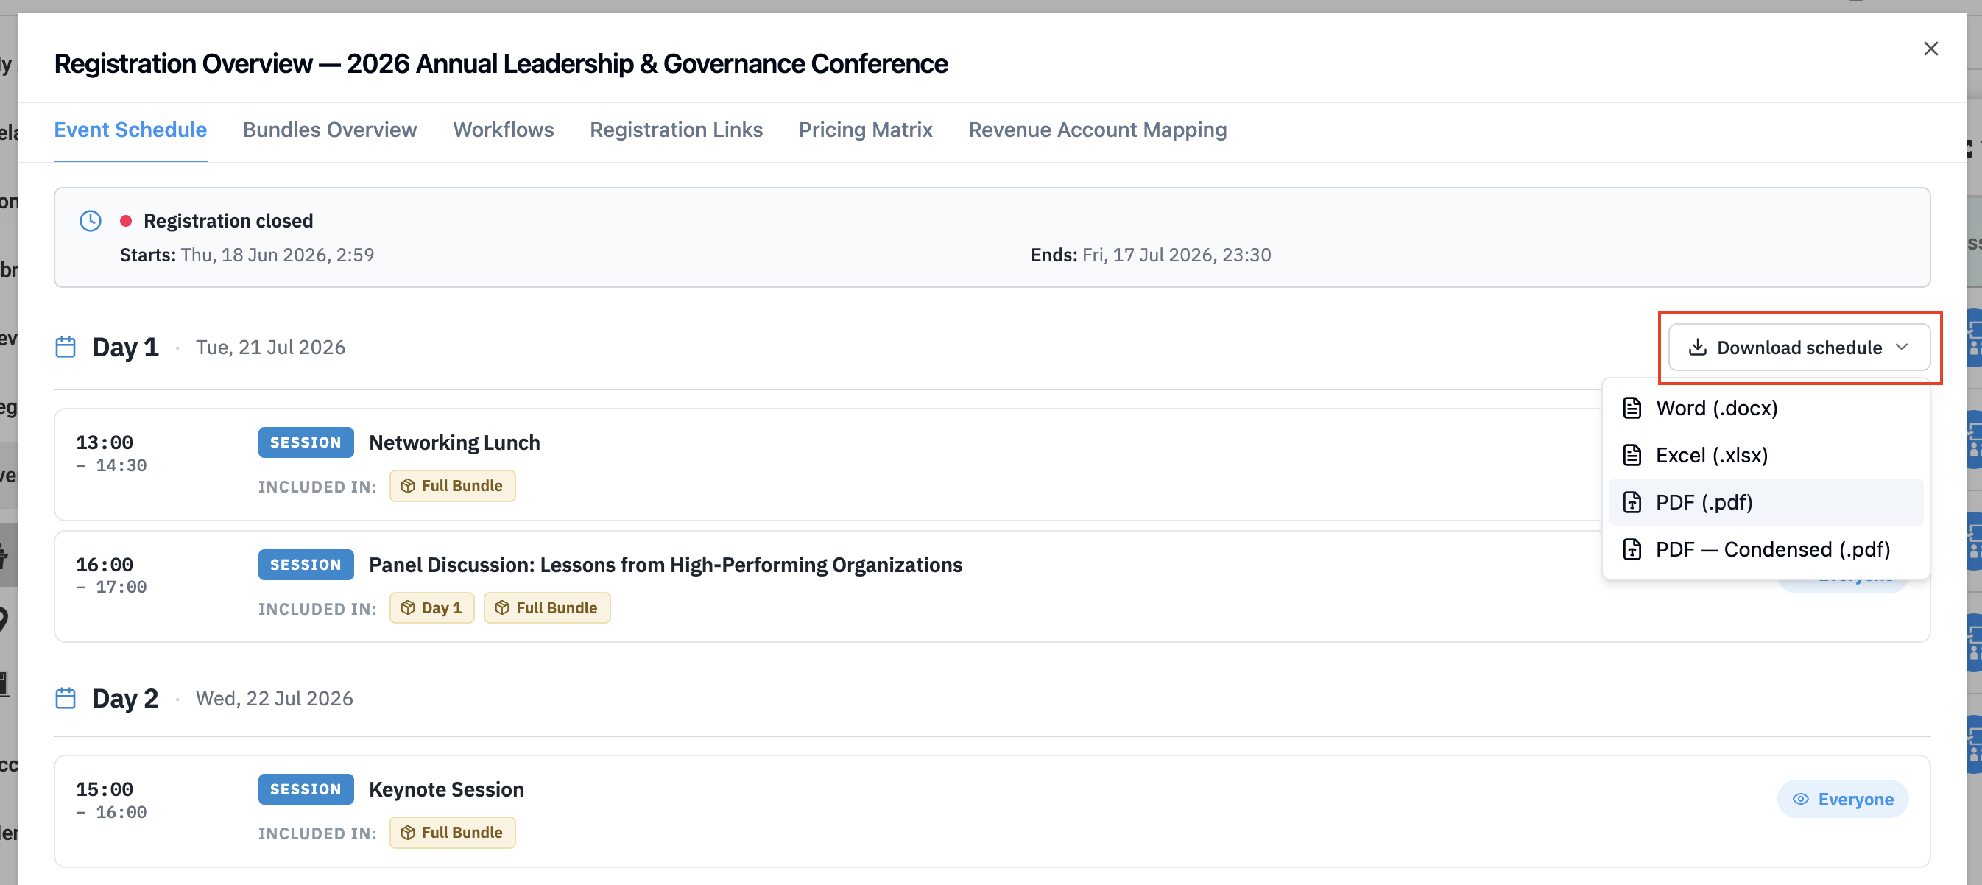Click the Everyone visibility badge for Keynote Session
Image resolution: width=1982 pixels, height=885 pixels.
[x=1843, y=799]
